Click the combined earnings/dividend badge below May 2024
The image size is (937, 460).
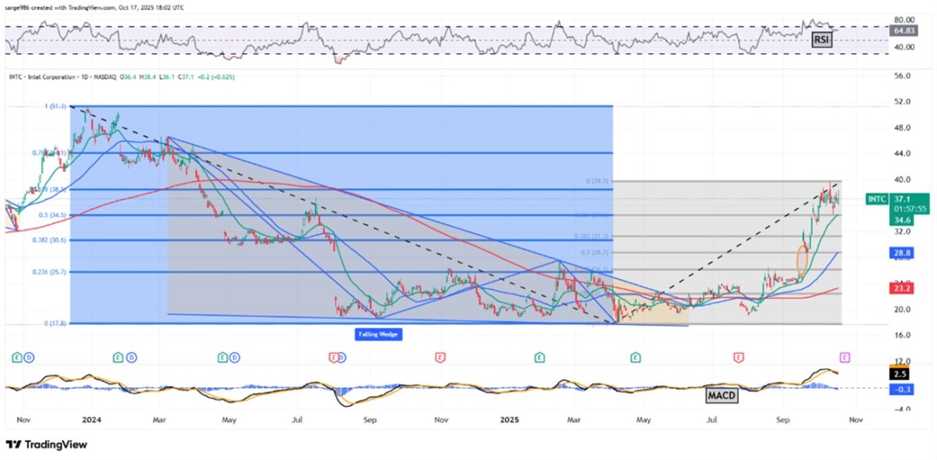pos(226,355)
